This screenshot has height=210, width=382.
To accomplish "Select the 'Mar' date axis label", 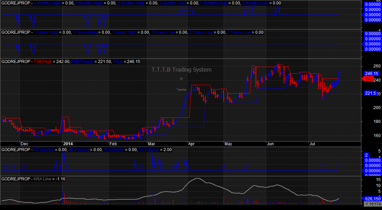I will tap(151, 144).
